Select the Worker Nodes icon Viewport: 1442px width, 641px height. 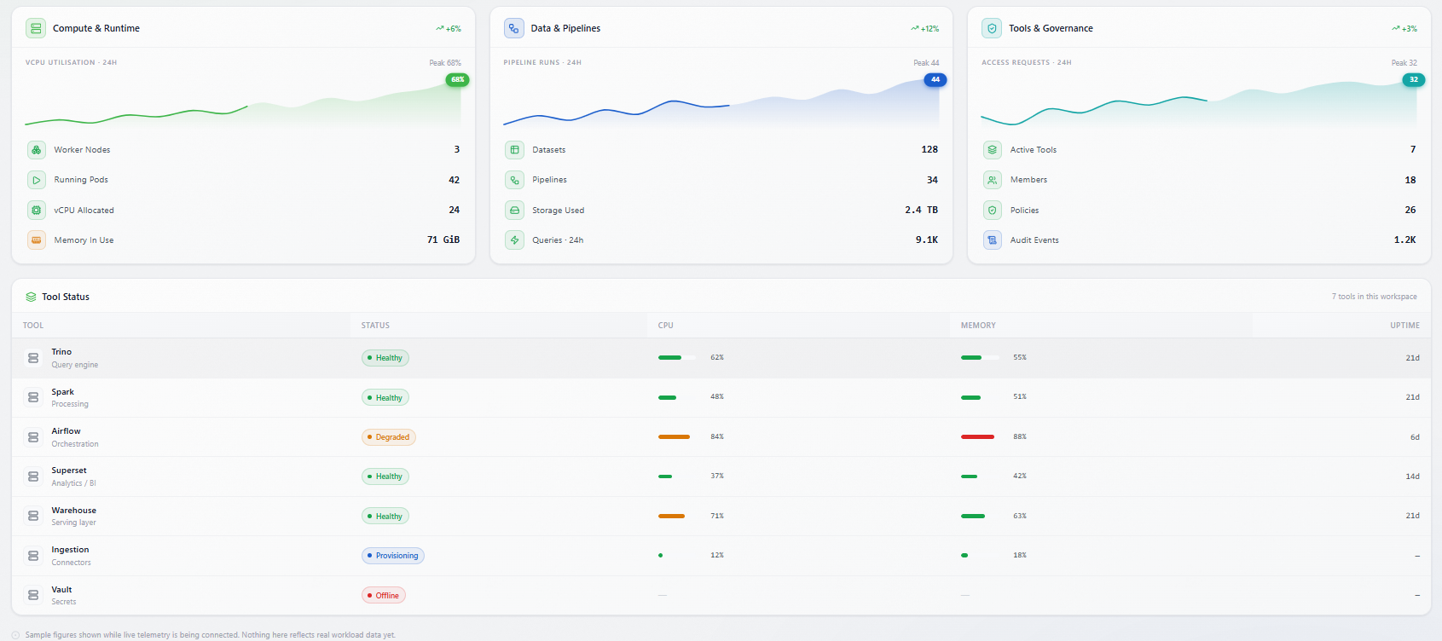pyautogui.click(x=37, y=150)
